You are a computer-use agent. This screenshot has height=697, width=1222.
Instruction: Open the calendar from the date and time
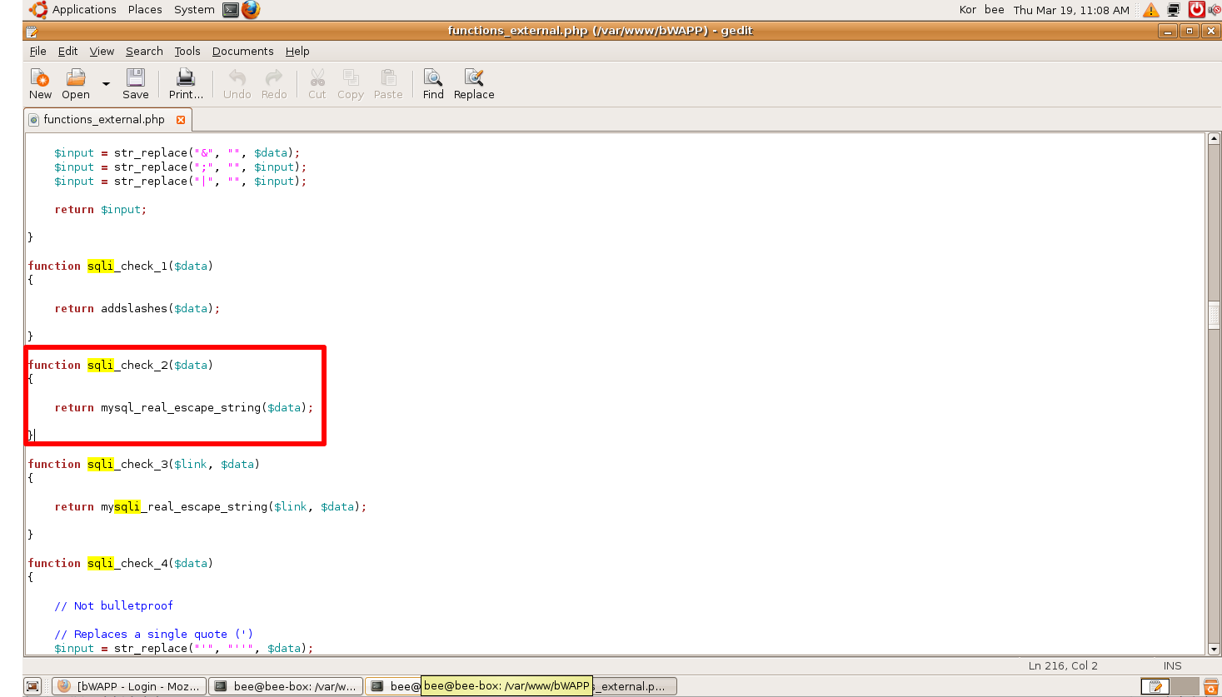pyautogui.click(x=1071, y=10)
